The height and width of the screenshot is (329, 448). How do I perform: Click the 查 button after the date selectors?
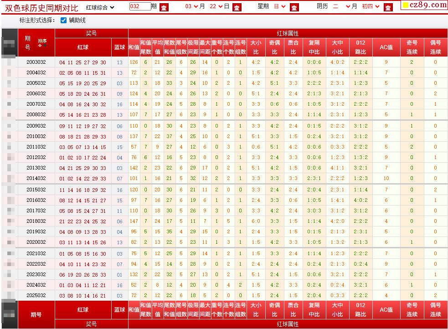coord(237,7)
